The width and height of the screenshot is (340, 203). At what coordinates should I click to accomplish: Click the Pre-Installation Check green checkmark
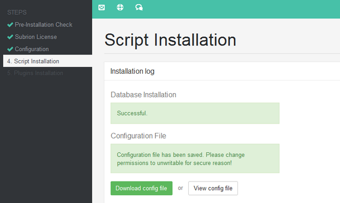coord(10,25)
